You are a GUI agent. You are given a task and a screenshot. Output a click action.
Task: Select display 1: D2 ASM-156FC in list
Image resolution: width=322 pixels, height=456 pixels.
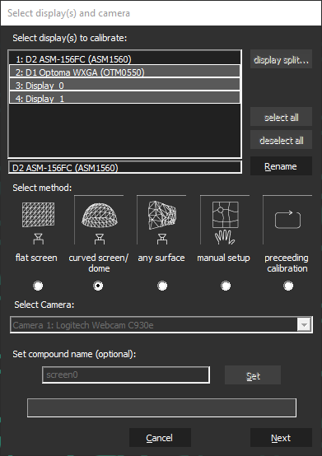(x=125, y=58)
